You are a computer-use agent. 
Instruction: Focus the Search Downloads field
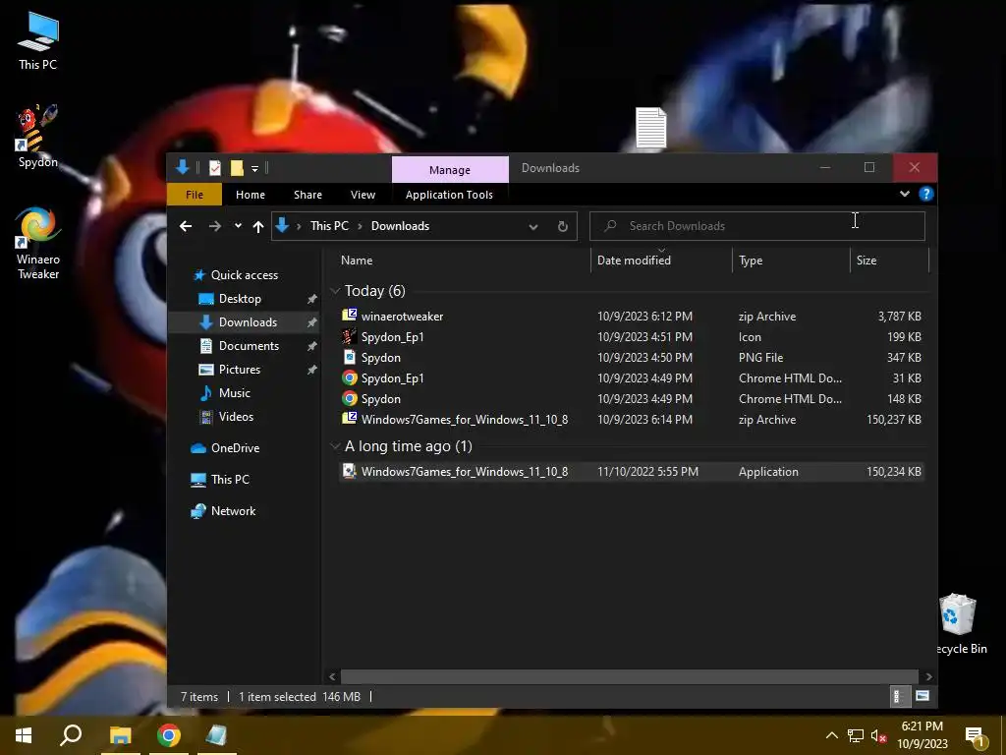[757, 226]
